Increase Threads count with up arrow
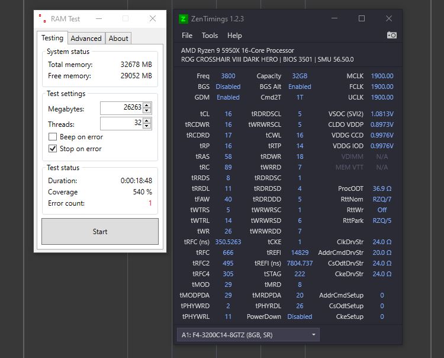Image resolution: width=444 pixels, height=358 pixels. (x=147, y=120)
